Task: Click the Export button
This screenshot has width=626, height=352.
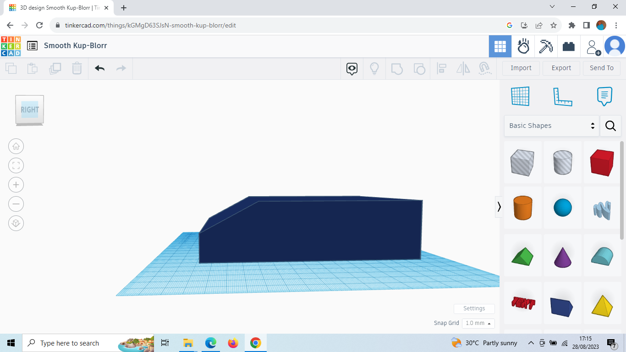Action: coord(561,68)
